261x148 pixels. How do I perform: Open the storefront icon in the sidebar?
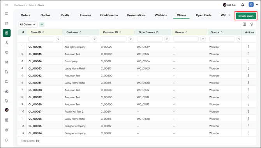pyautogui.click(x=7, y=120)
